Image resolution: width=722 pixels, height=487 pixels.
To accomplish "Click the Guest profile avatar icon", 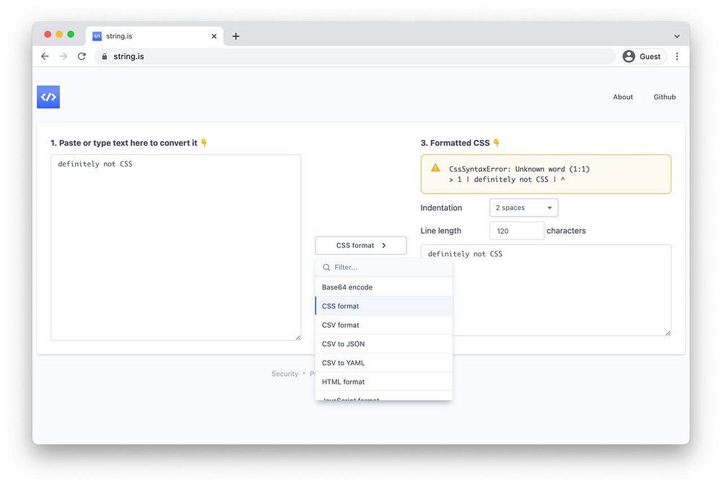I will 629,56.
